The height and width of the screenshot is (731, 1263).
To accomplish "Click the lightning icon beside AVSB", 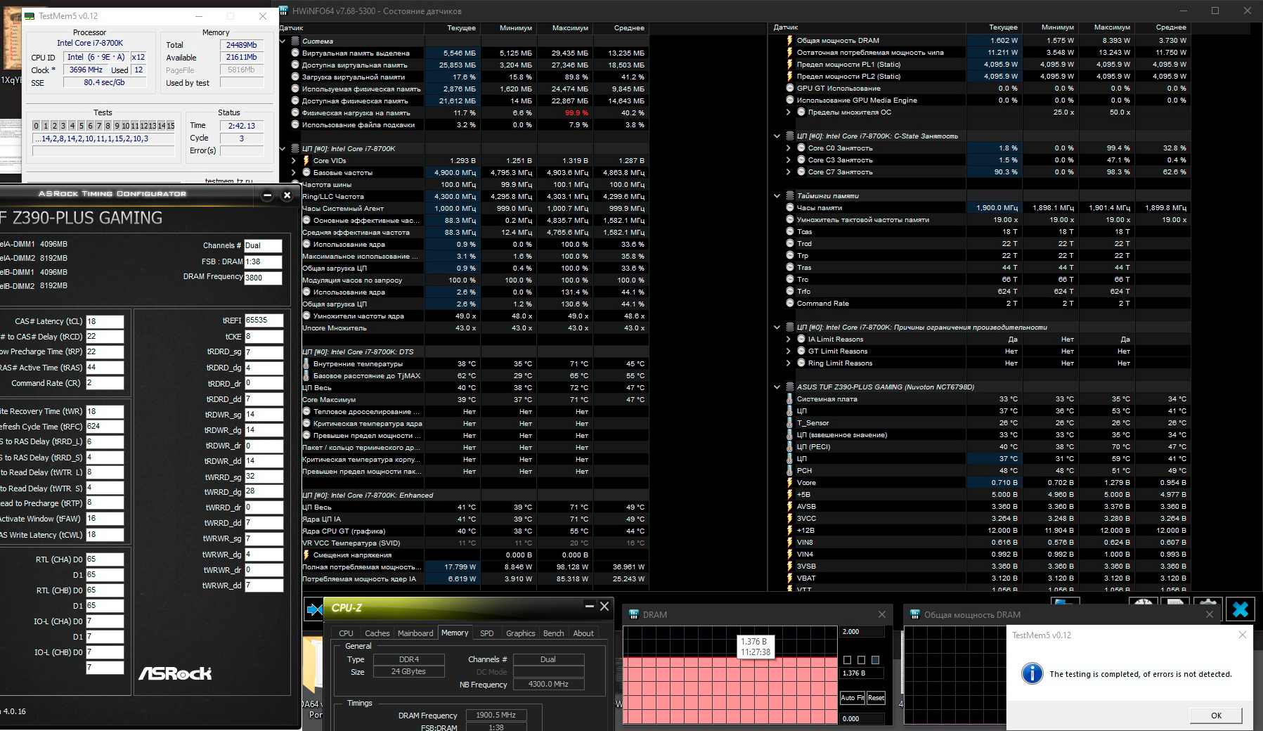I will click(789, 506).
